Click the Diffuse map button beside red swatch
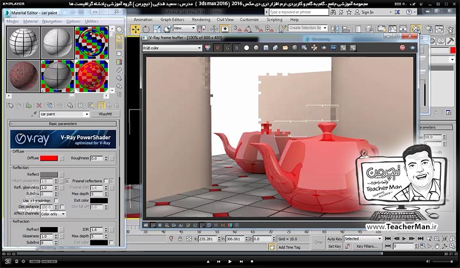The height and width of the screenshot is (268, 460). (x=62, y=158)
